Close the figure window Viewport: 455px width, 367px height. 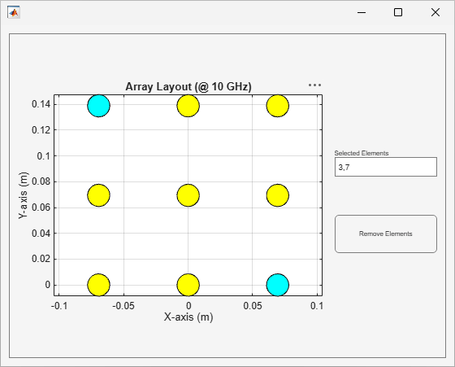[x=435, y=12]
